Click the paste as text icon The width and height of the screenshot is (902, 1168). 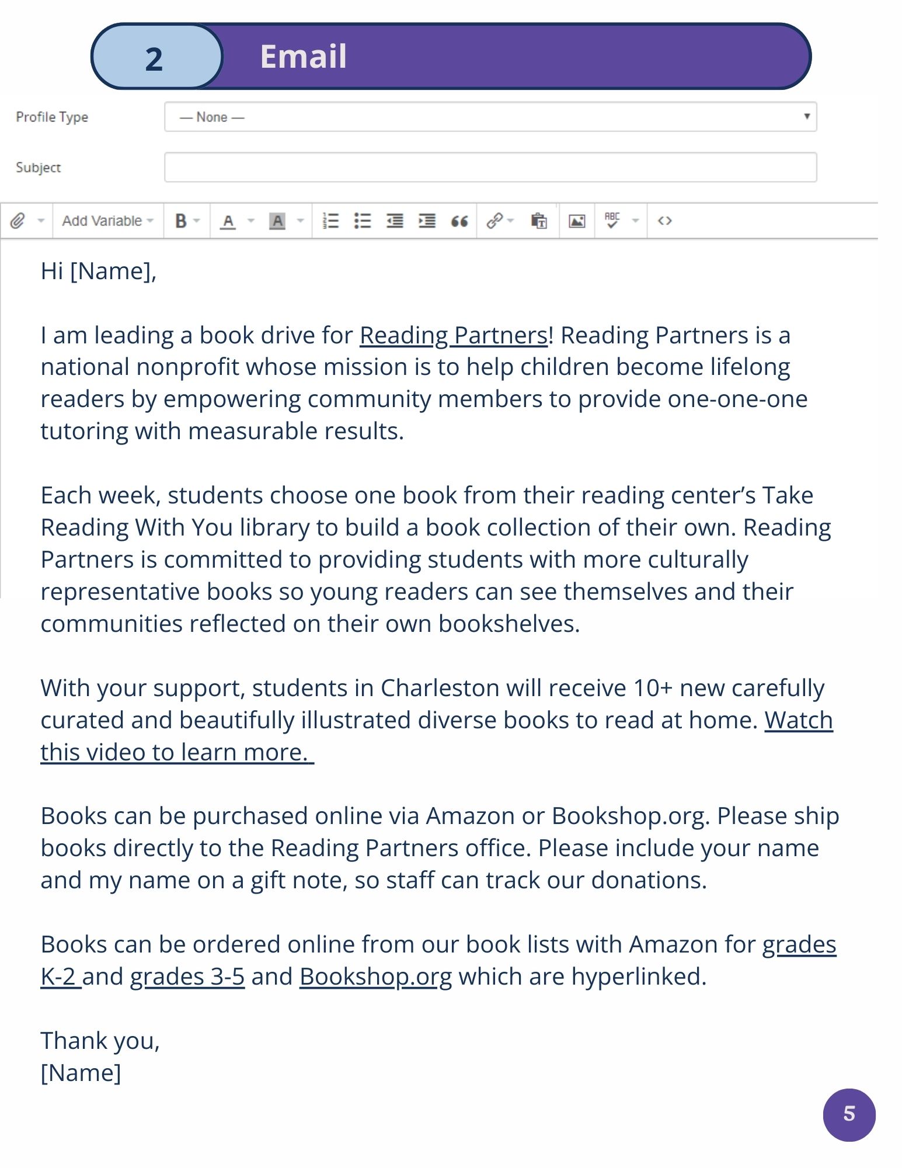coord(539,221)
